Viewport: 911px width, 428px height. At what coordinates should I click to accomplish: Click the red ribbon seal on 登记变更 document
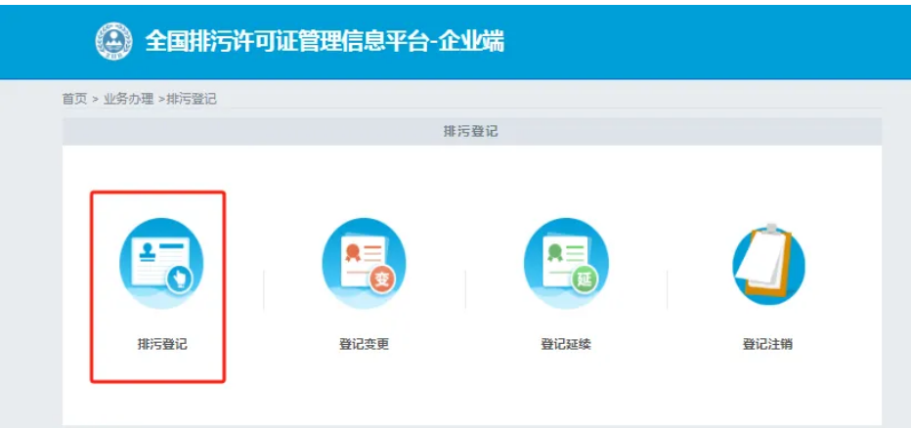(x=349, y=252)
